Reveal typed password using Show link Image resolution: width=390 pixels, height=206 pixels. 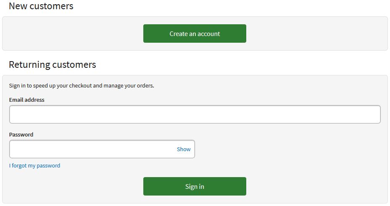(184, 149)
